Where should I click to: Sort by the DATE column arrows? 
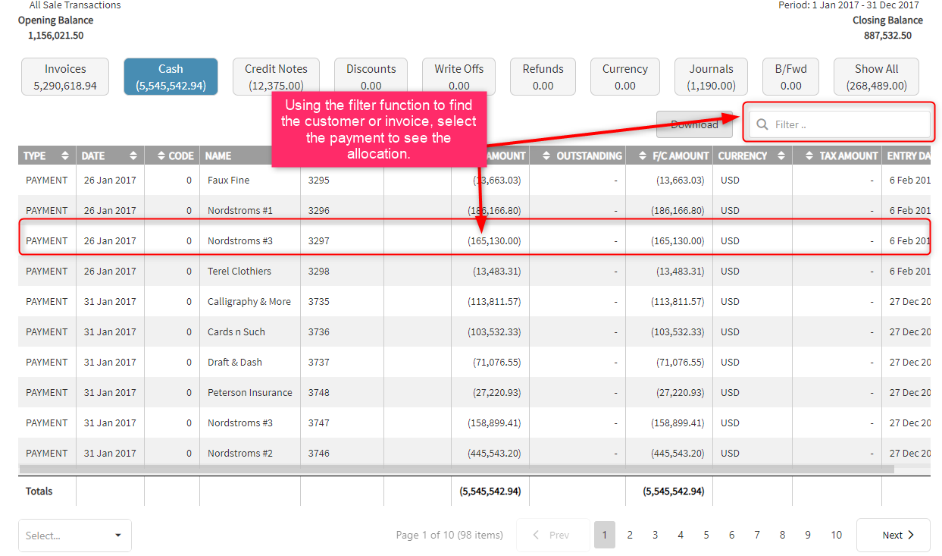tap(133, 155)
